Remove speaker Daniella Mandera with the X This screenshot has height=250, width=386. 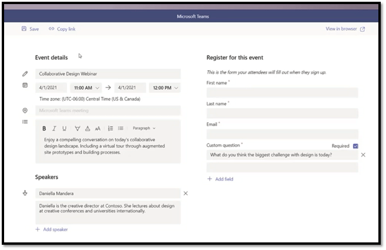pos(186,193)
